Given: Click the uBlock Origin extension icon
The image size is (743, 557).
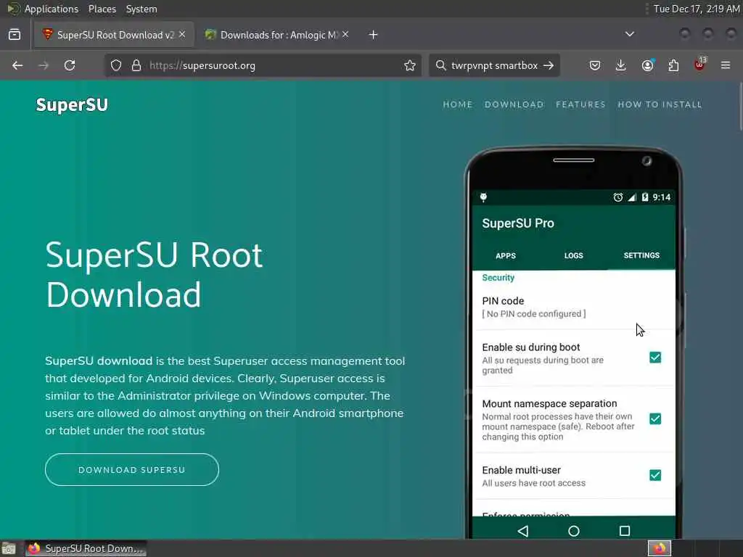Looking at the screenshot, I should tap(700, 65).
